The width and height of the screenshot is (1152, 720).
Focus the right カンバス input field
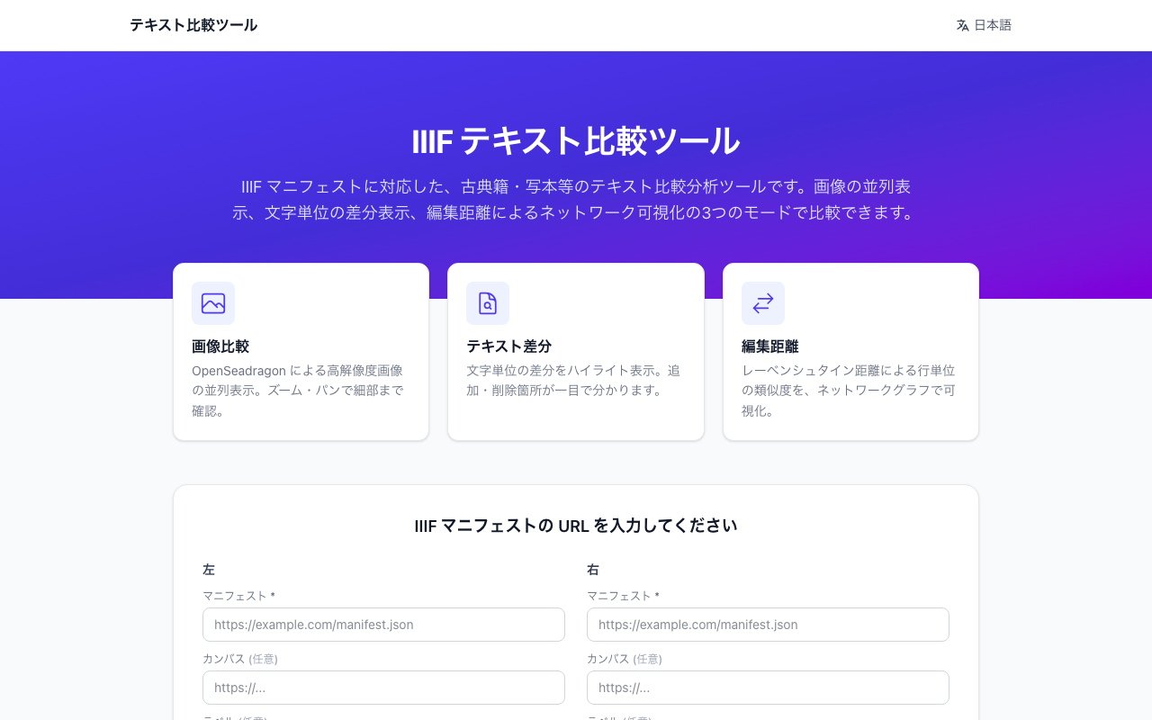click(x=767, y=687)
